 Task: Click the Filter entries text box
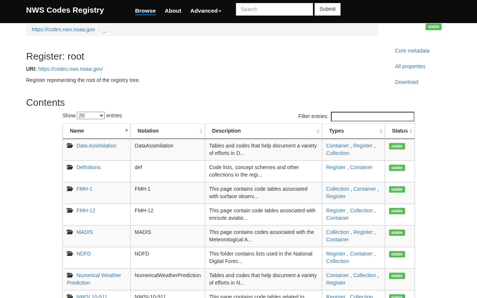click(372, 117)
